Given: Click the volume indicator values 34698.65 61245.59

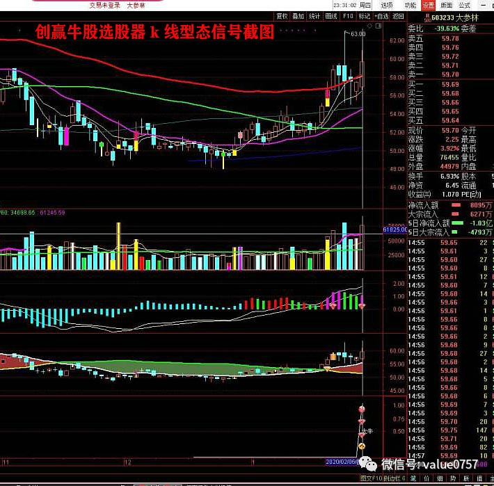Looking at the screenshot, I should pyautogui.click(x=33, y=213).
